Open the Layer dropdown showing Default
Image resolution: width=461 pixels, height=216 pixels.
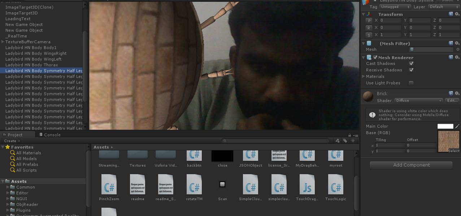444,7
